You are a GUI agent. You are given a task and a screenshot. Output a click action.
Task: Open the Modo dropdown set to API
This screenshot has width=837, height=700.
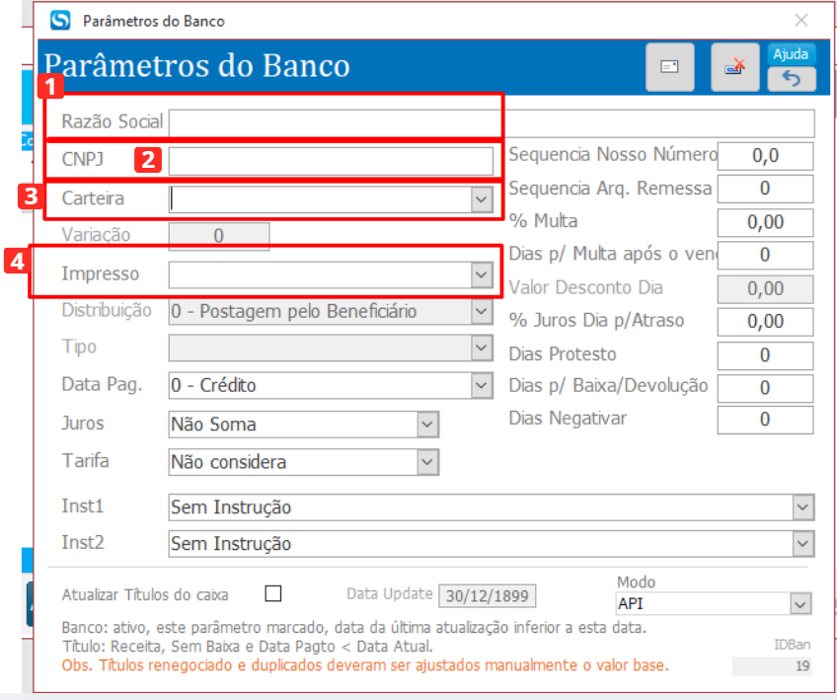[x=799, y=603]
